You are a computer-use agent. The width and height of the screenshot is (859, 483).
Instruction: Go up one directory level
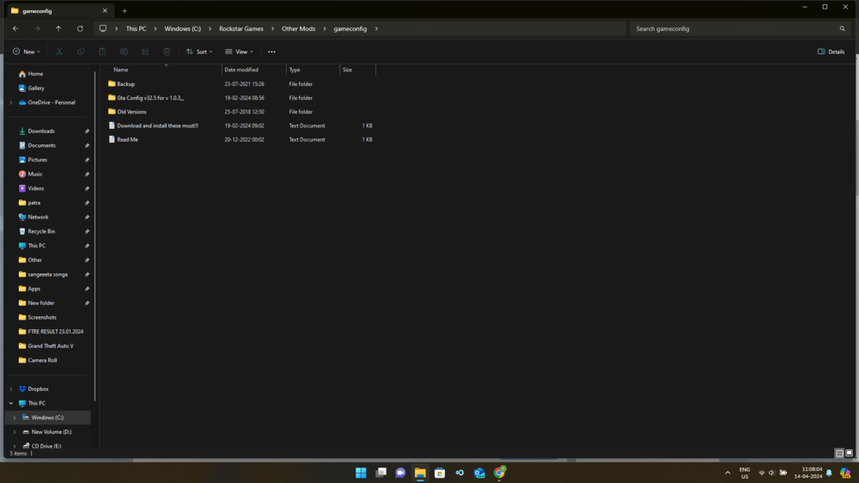pyautogui.click(x=58, y=28)
